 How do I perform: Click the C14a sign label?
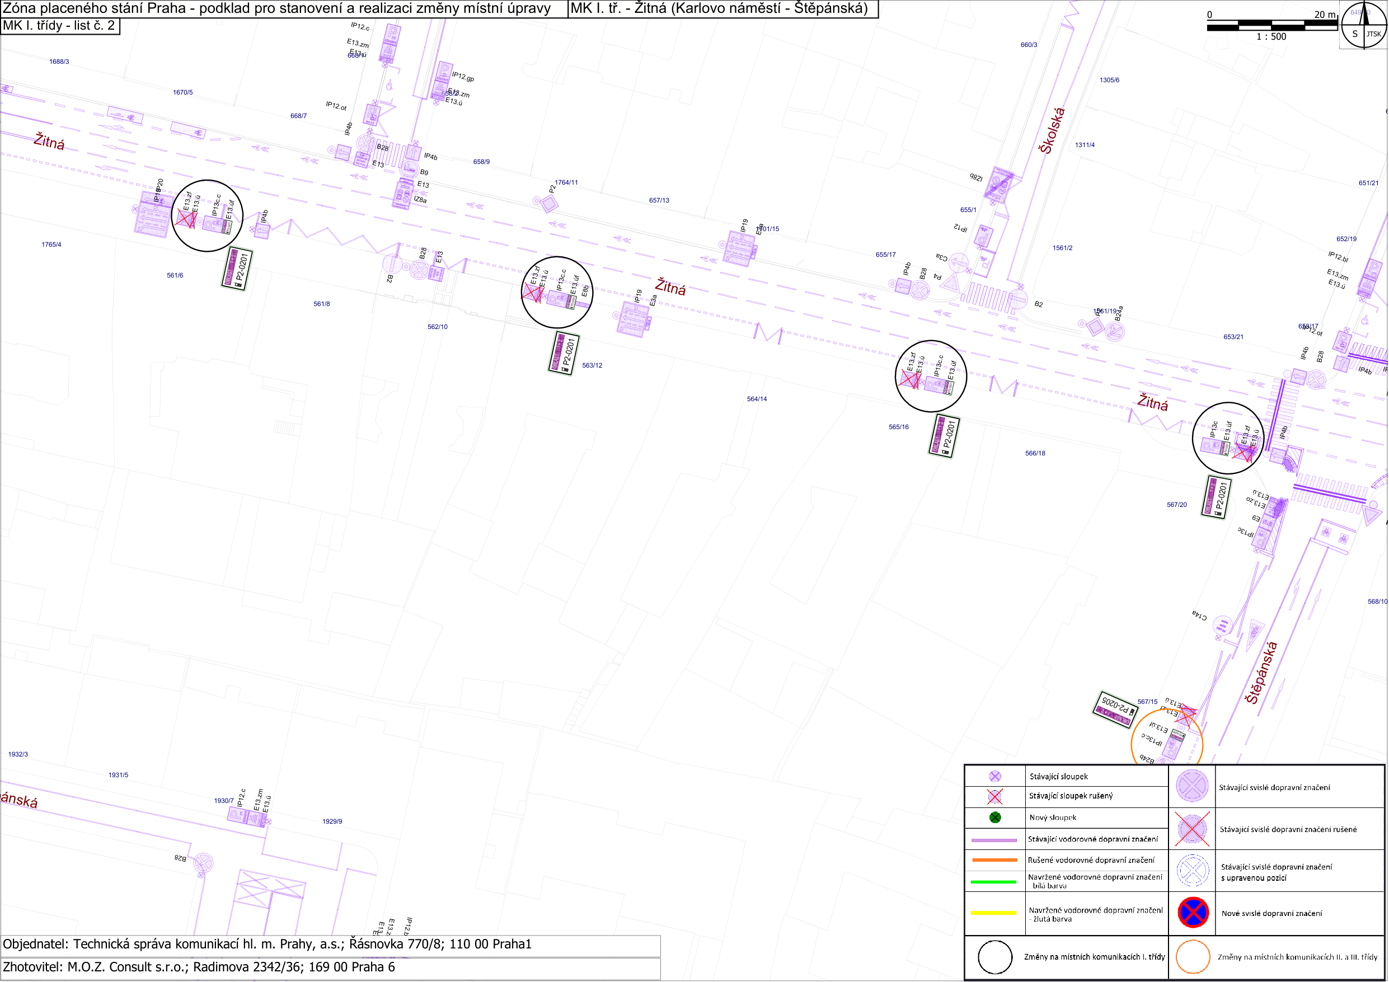tap(1199, 616)
